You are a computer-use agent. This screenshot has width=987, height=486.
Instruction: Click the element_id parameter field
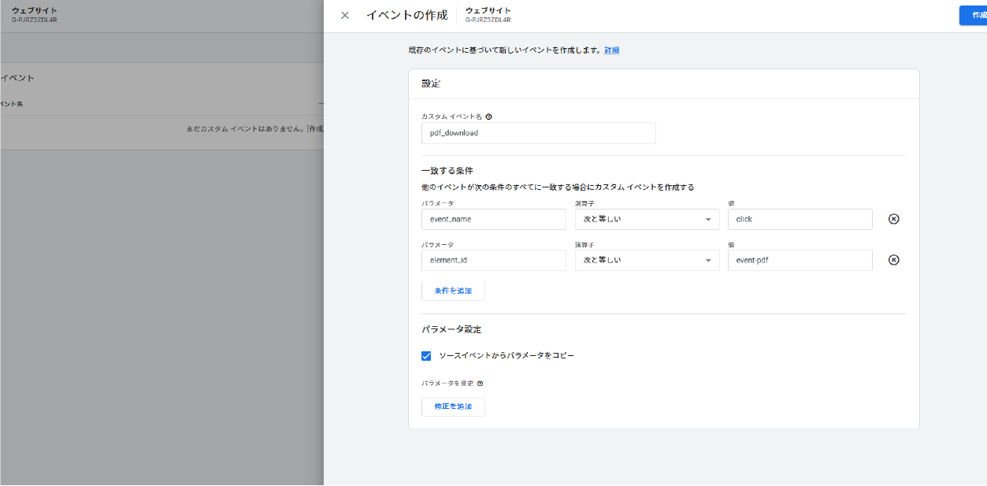point(494,260)
